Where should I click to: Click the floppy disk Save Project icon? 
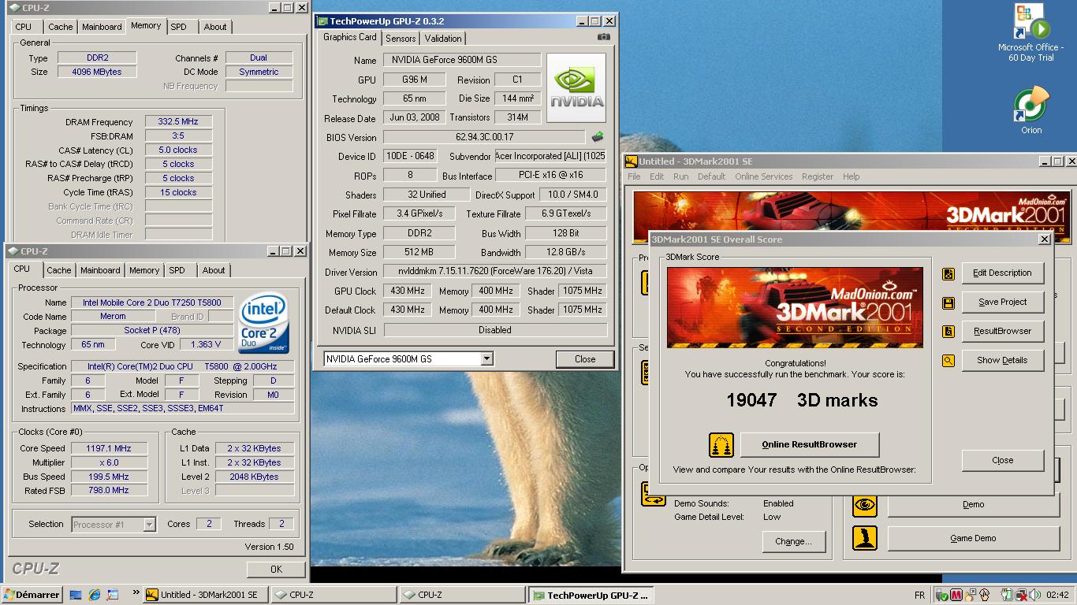pos(948,302)
